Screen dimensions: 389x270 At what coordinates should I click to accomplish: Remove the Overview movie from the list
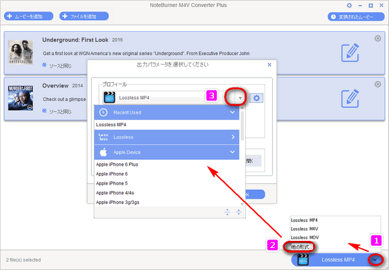point(377,84)
